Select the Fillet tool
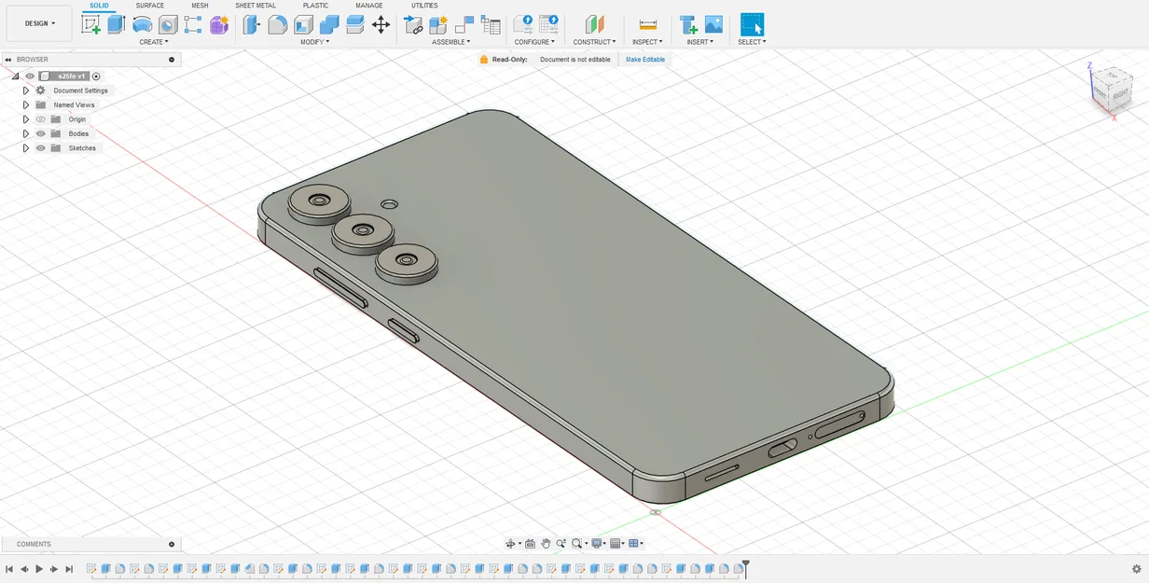 [277, 25]
